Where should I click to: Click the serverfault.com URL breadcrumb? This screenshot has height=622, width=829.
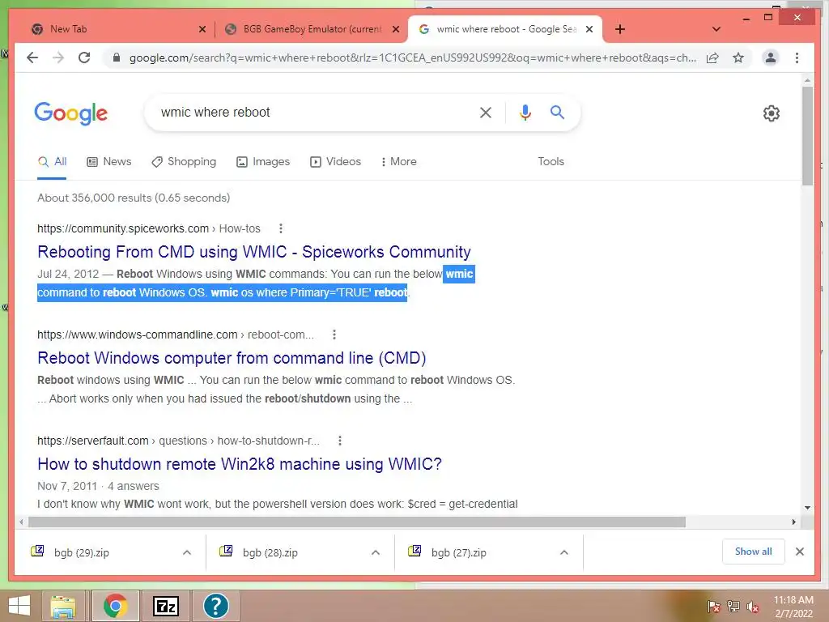point(179,441)
